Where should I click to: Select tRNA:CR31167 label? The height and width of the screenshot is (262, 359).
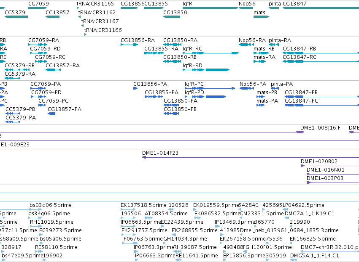pyautogui.click(x=100, y=21)
